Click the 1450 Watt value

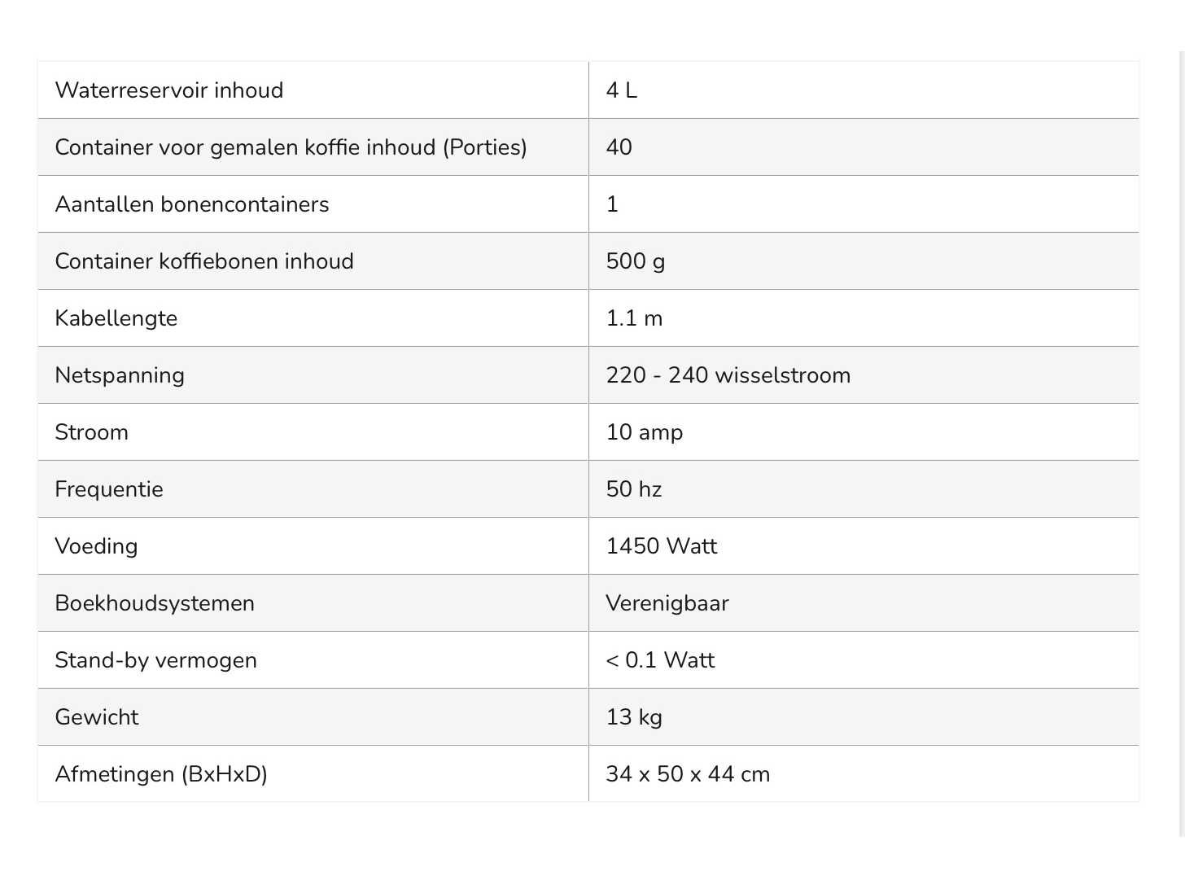click(x=662, y=546)
